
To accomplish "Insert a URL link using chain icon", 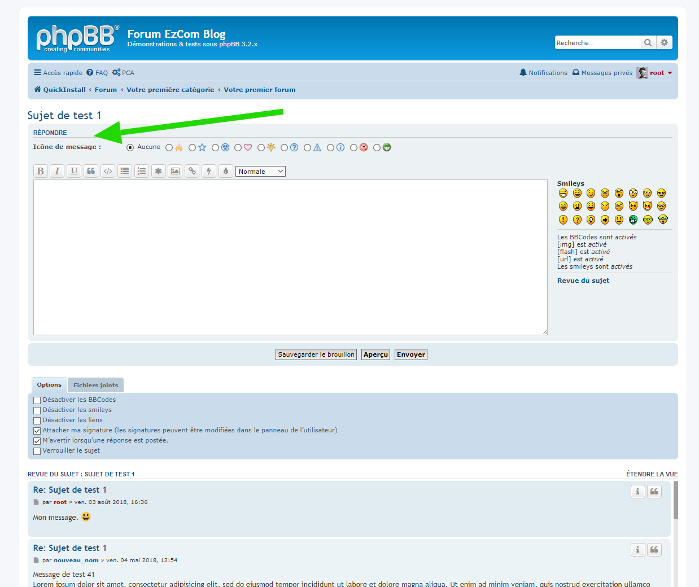I will tap(193, 171).
